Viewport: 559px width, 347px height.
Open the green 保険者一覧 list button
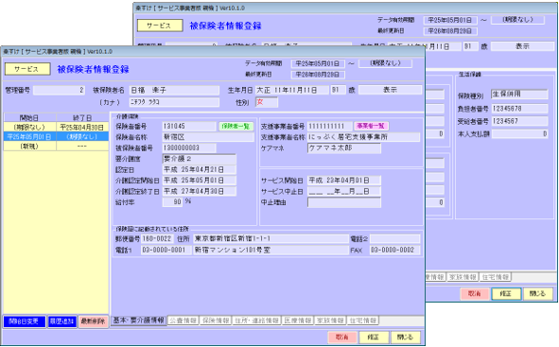point(236,127)
